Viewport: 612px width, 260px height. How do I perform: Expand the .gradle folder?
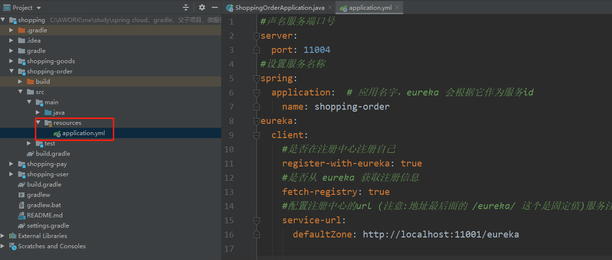(x=11, y=30)
